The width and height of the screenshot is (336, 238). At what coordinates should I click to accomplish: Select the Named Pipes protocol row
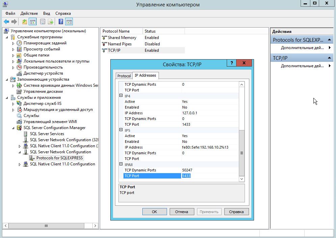click(142, 44)
